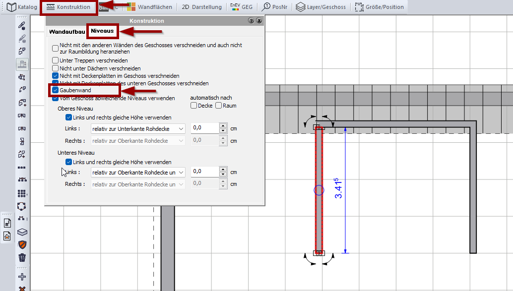Toggle the Gaubenwand checkbox
Screen dimensions: 513x291
pyautogui.click(x=56, y=91)
